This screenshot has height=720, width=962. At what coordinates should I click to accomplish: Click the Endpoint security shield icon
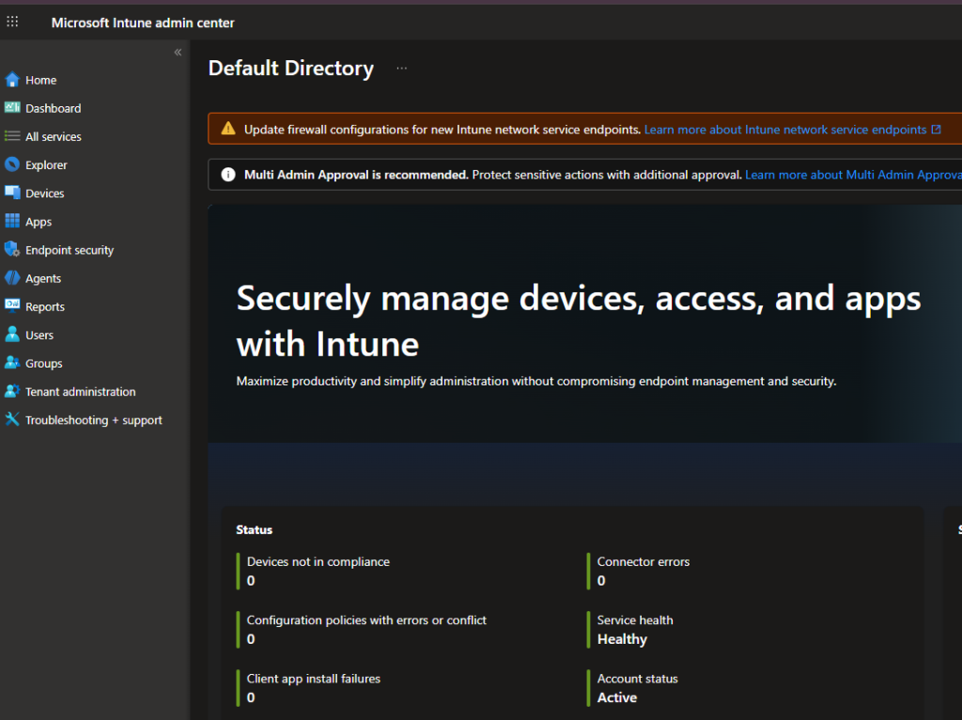(12, 249)
